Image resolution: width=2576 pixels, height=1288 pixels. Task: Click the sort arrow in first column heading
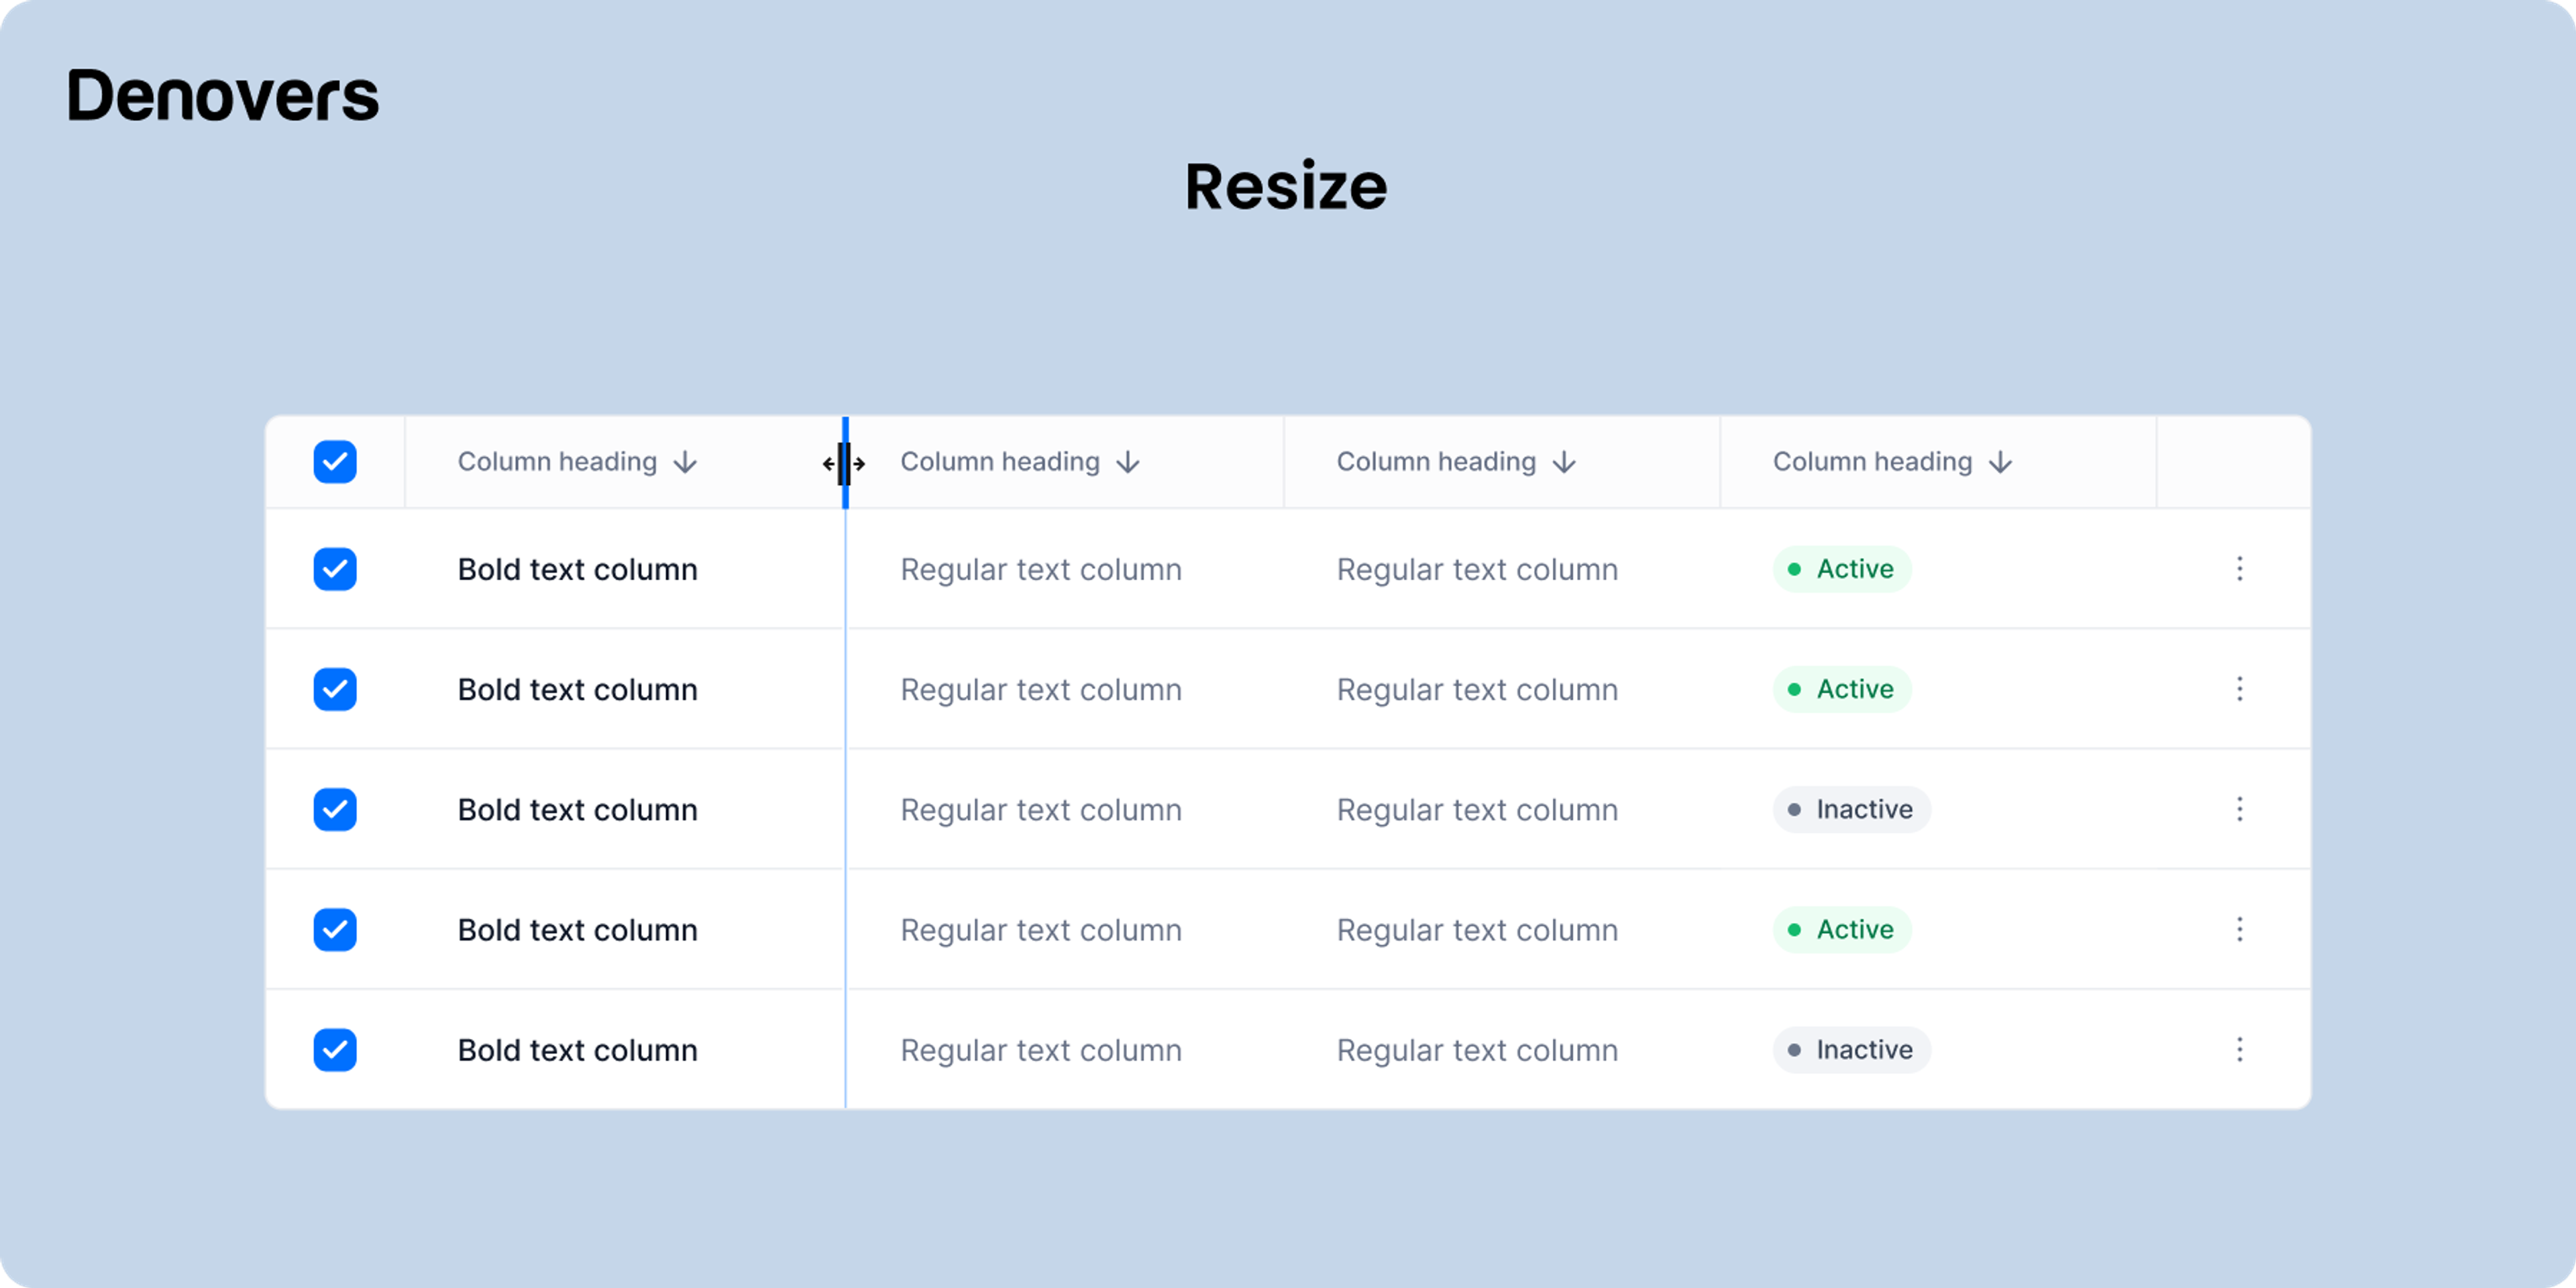[685, 462]
